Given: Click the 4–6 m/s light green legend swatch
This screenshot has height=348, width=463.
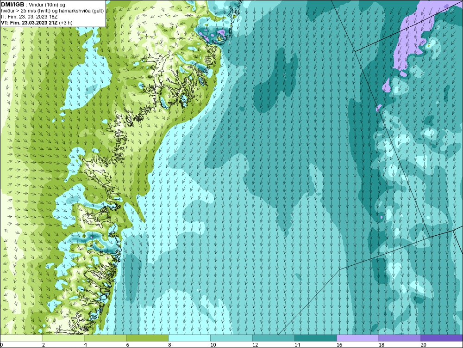Looking at the screenshot, I should [x=105, y=338].
